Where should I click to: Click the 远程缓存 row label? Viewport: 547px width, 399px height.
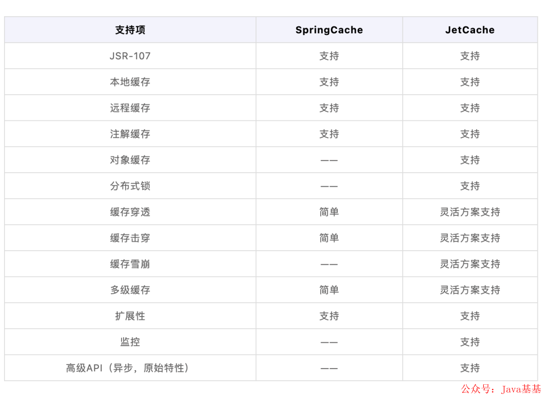point(130,108)
